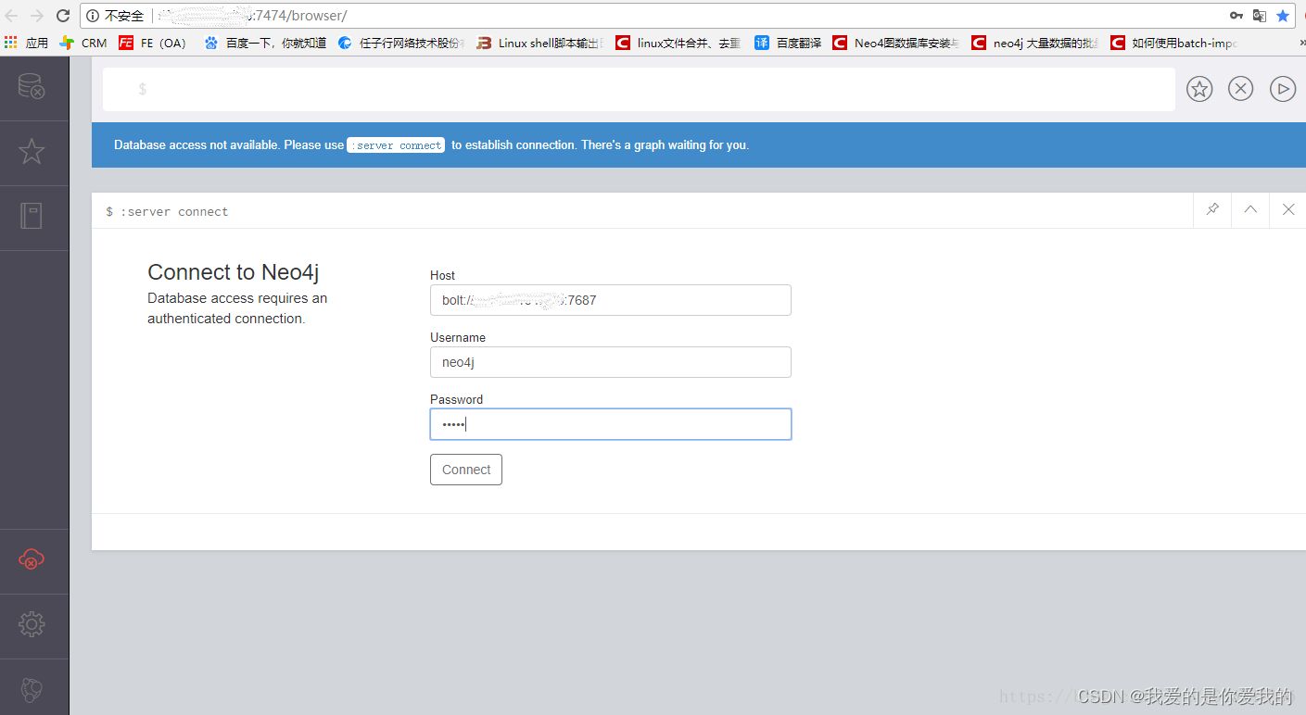This screenshot has height=715, width=1306.
Task: Open the 百度一下 bookmark
Action: (x=265, y=43)
